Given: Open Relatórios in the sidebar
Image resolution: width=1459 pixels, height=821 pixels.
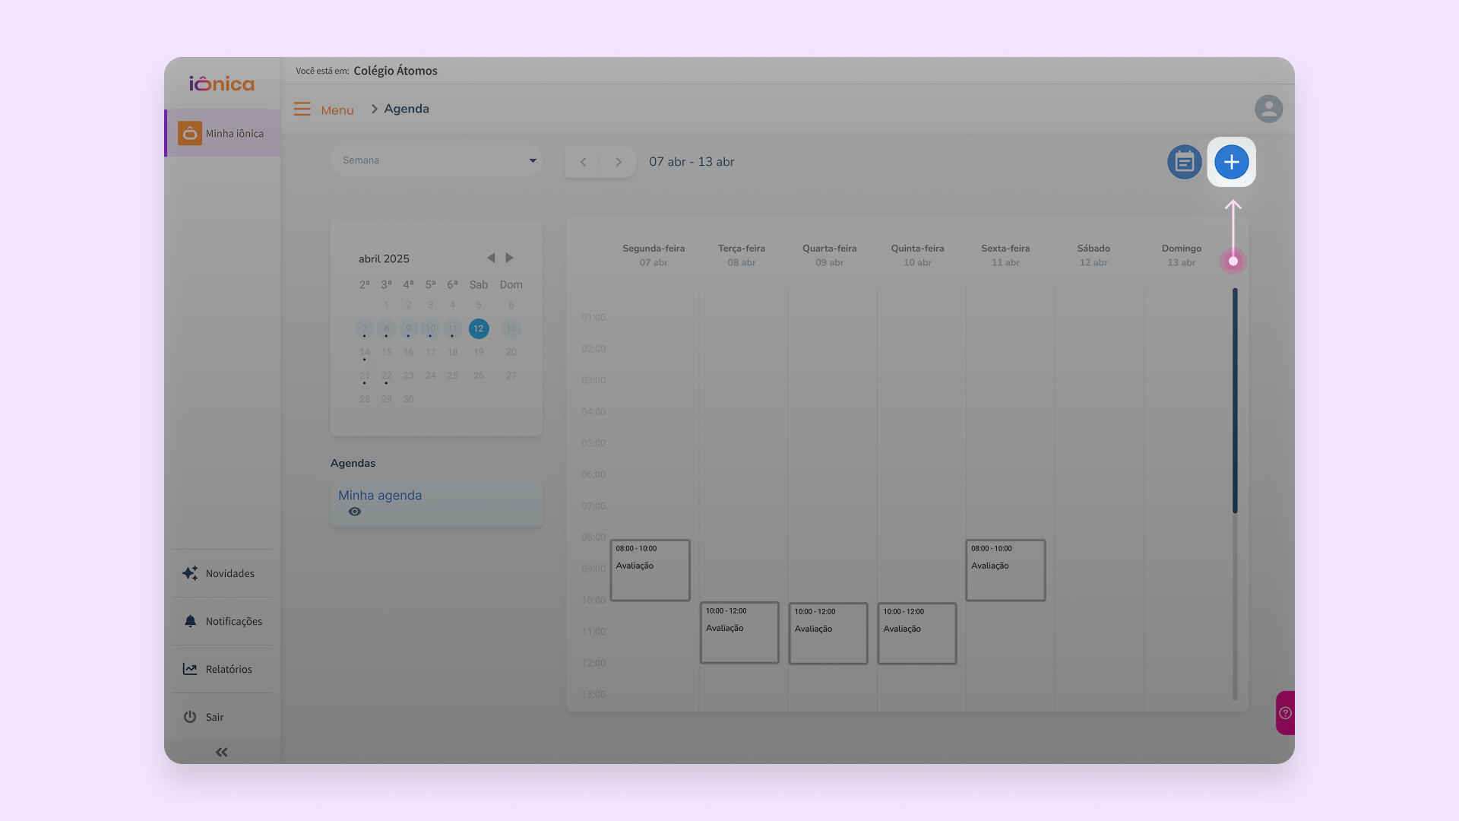Looking at the screenshot, I should pos(222,669).
